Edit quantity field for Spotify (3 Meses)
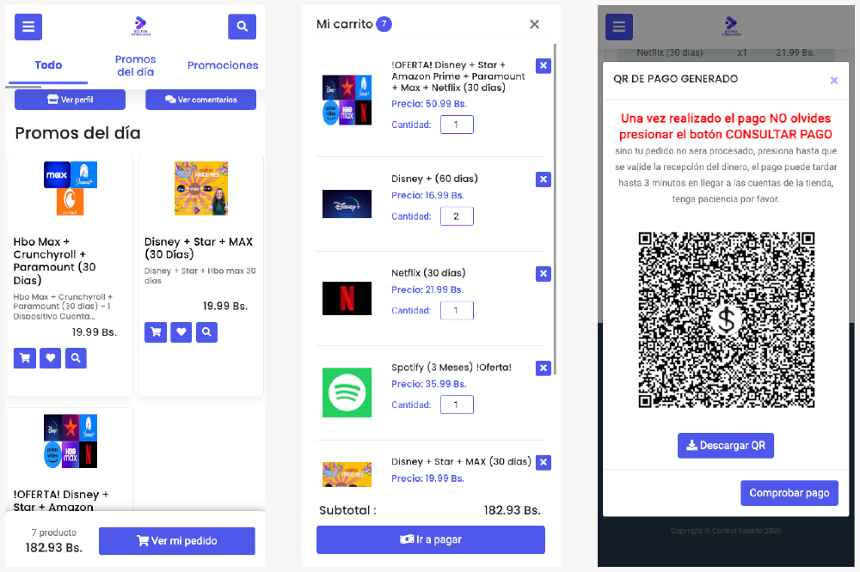Viewport: 860px width, 572px height. [x=457, y=405]
